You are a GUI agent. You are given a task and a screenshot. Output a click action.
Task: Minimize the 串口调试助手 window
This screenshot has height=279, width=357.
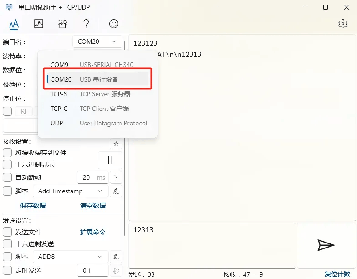(305, 7)
